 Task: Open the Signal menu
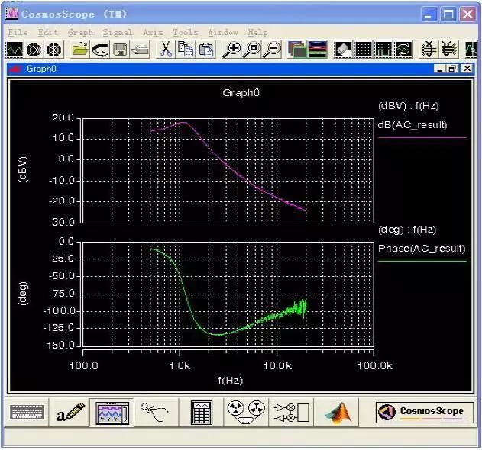[x=117, y=32]
